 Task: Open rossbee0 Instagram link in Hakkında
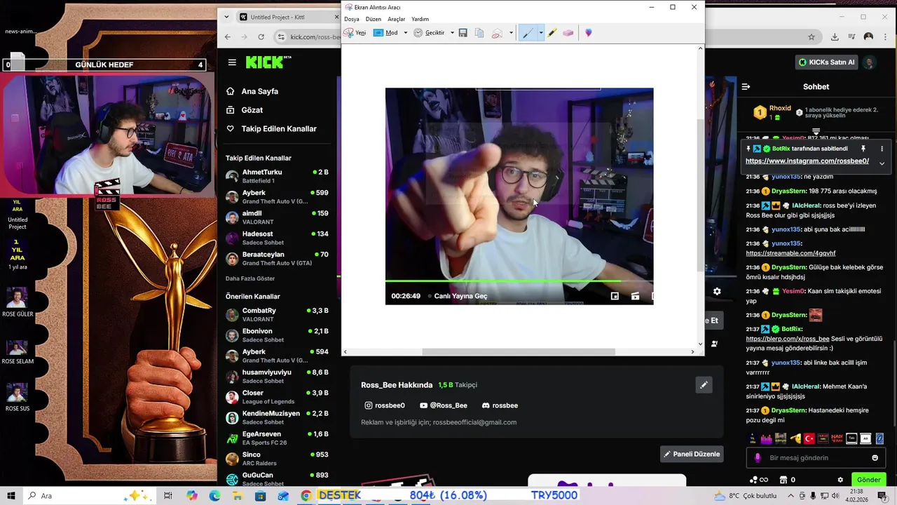click(385, 405)
